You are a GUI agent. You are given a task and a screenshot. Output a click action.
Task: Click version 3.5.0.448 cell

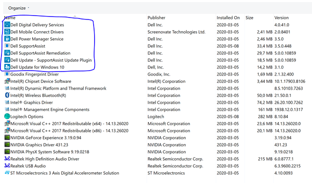pyautogui.click(x=283, y=46)
